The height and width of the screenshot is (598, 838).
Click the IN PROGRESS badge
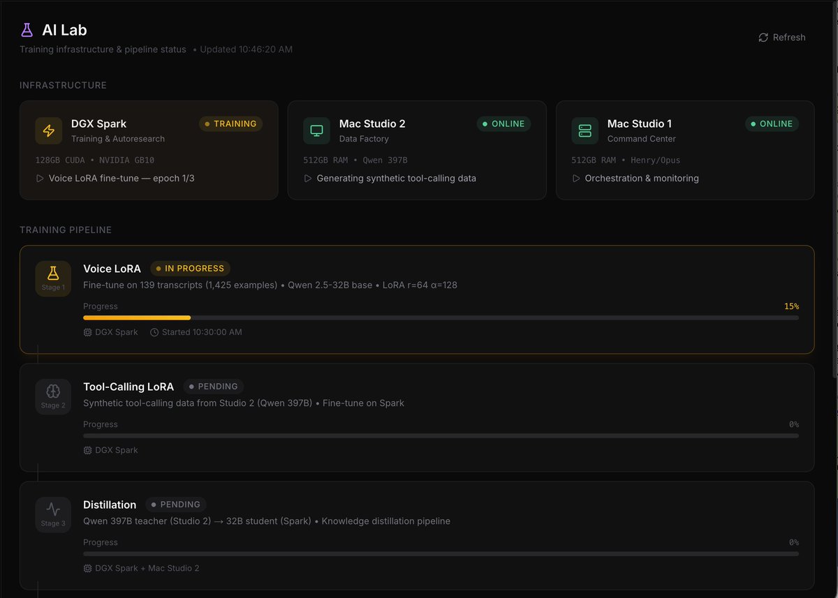click(190, 269)
